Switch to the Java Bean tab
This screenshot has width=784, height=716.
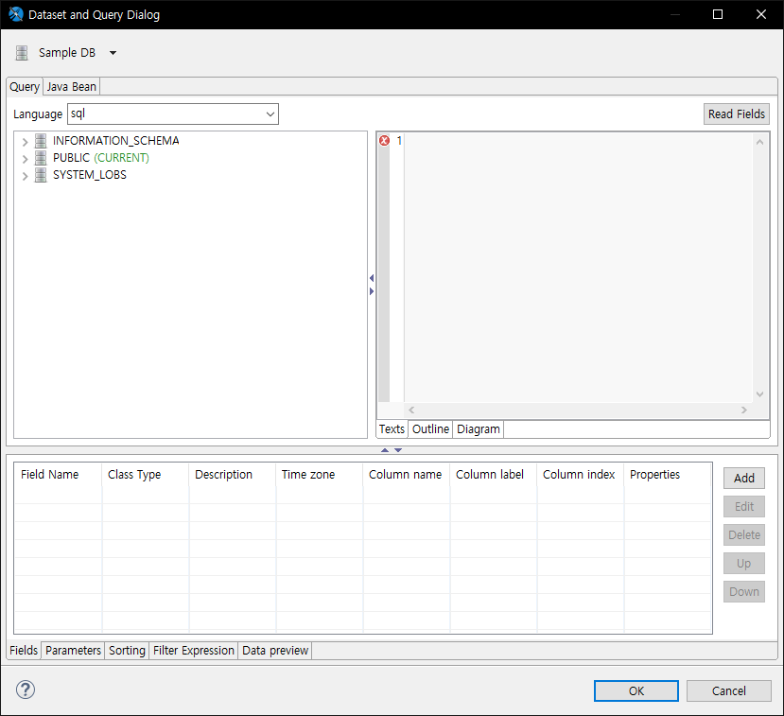pos(72,86)
